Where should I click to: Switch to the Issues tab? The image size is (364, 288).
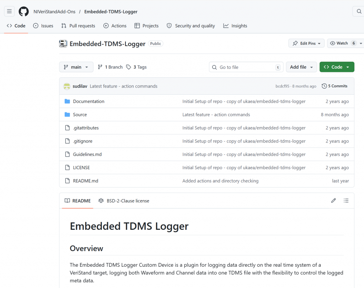tap(43, 26)
